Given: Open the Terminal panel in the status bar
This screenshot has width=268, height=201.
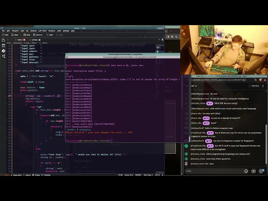Looking at the screenshot, I should click(x=46, y=175).
